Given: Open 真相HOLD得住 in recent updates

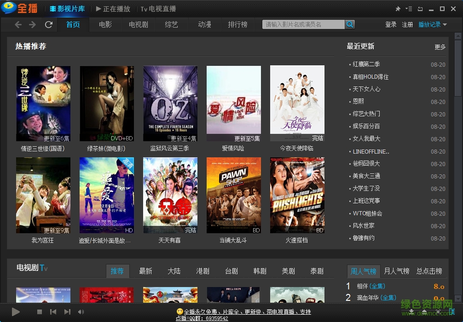Looking at the screenshot, I should click(370, 77).
